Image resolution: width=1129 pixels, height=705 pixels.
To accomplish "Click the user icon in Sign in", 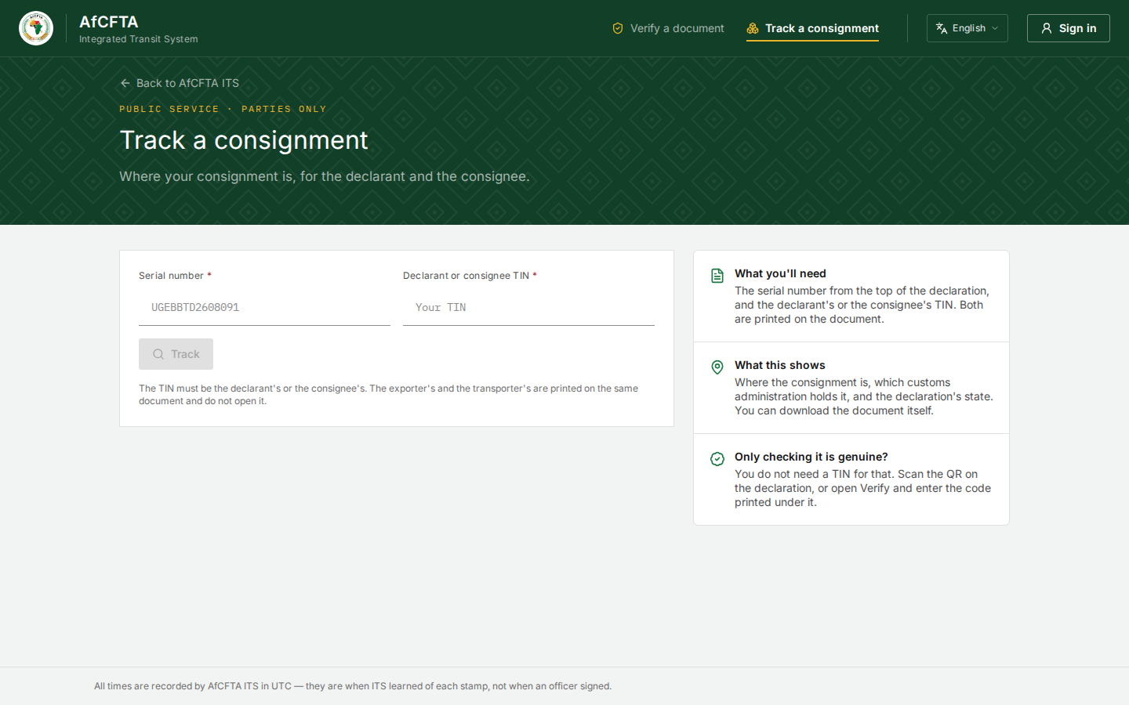I will (1047, 28).
